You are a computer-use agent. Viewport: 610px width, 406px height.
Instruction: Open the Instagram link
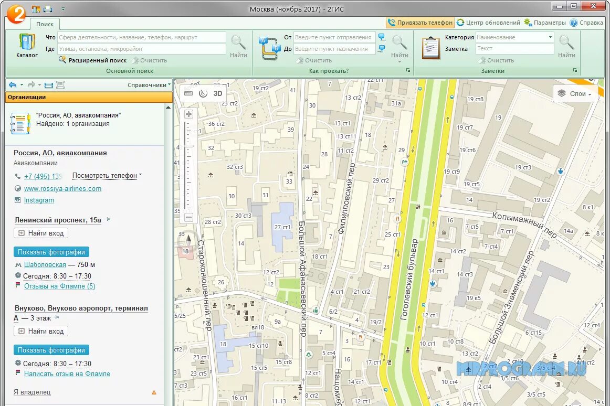39,200
